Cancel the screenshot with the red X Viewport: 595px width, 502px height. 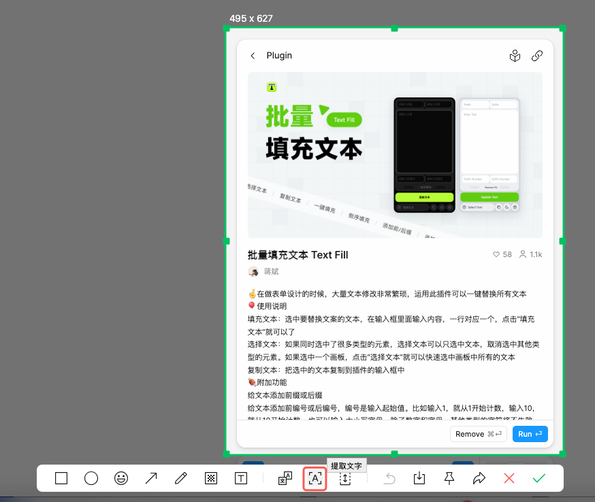509,478
